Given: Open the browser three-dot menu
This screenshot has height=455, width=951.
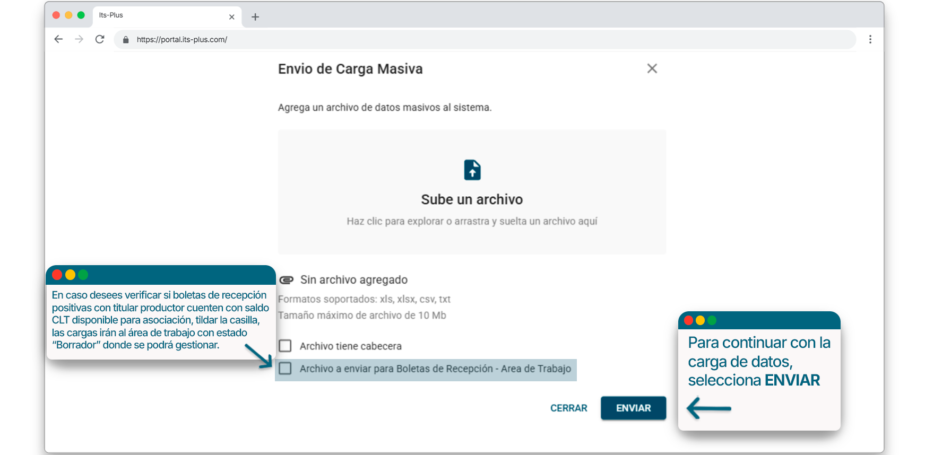Looking at the screenshot, I should (x=870, y=39).
